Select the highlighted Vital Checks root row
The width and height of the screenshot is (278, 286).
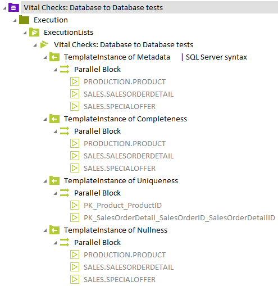(149, 7)
